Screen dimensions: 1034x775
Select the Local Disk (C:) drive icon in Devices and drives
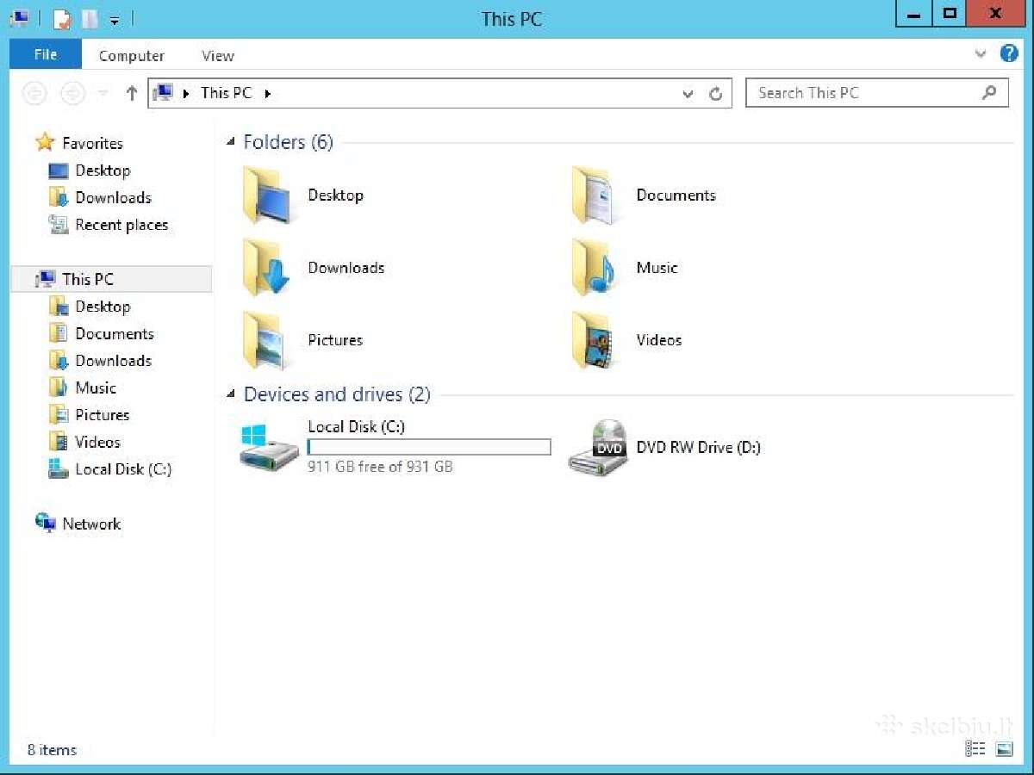(271, 447)
